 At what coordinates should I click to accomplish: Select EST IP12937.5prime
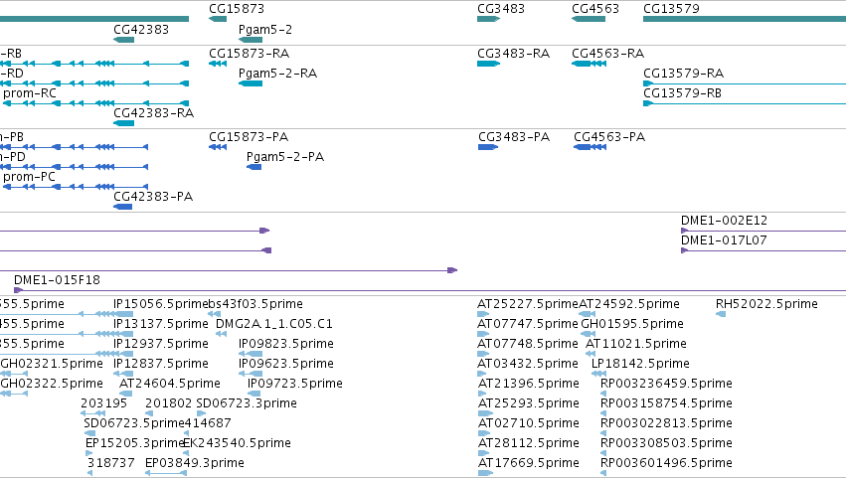pyautogui.click(x=160, y=344)
